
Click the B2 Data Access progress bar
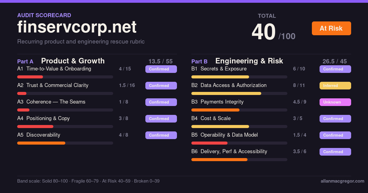point(239,93)
